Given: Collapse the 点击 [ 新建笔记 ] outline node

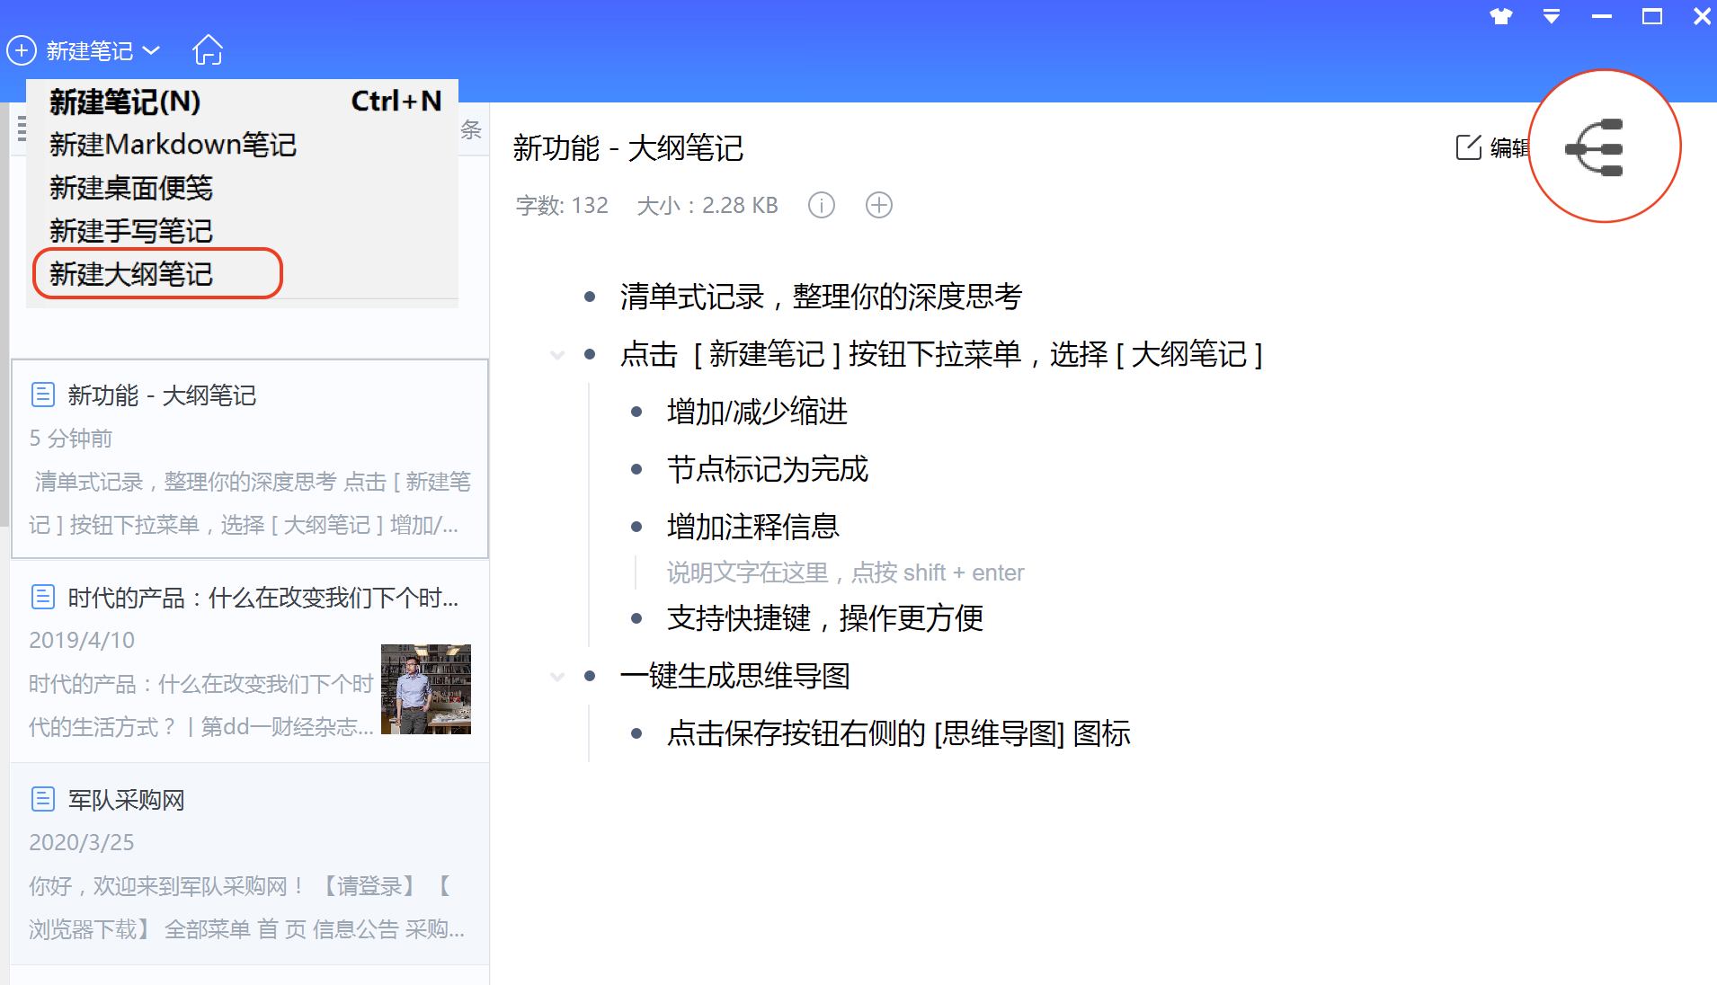Looking at the screenshot, I should click(557, 355).
